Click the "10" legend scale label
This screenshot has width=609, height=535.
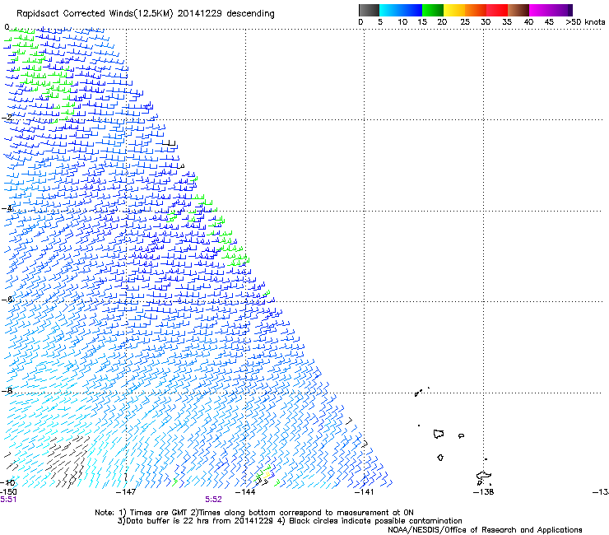[x=402, y=22]
